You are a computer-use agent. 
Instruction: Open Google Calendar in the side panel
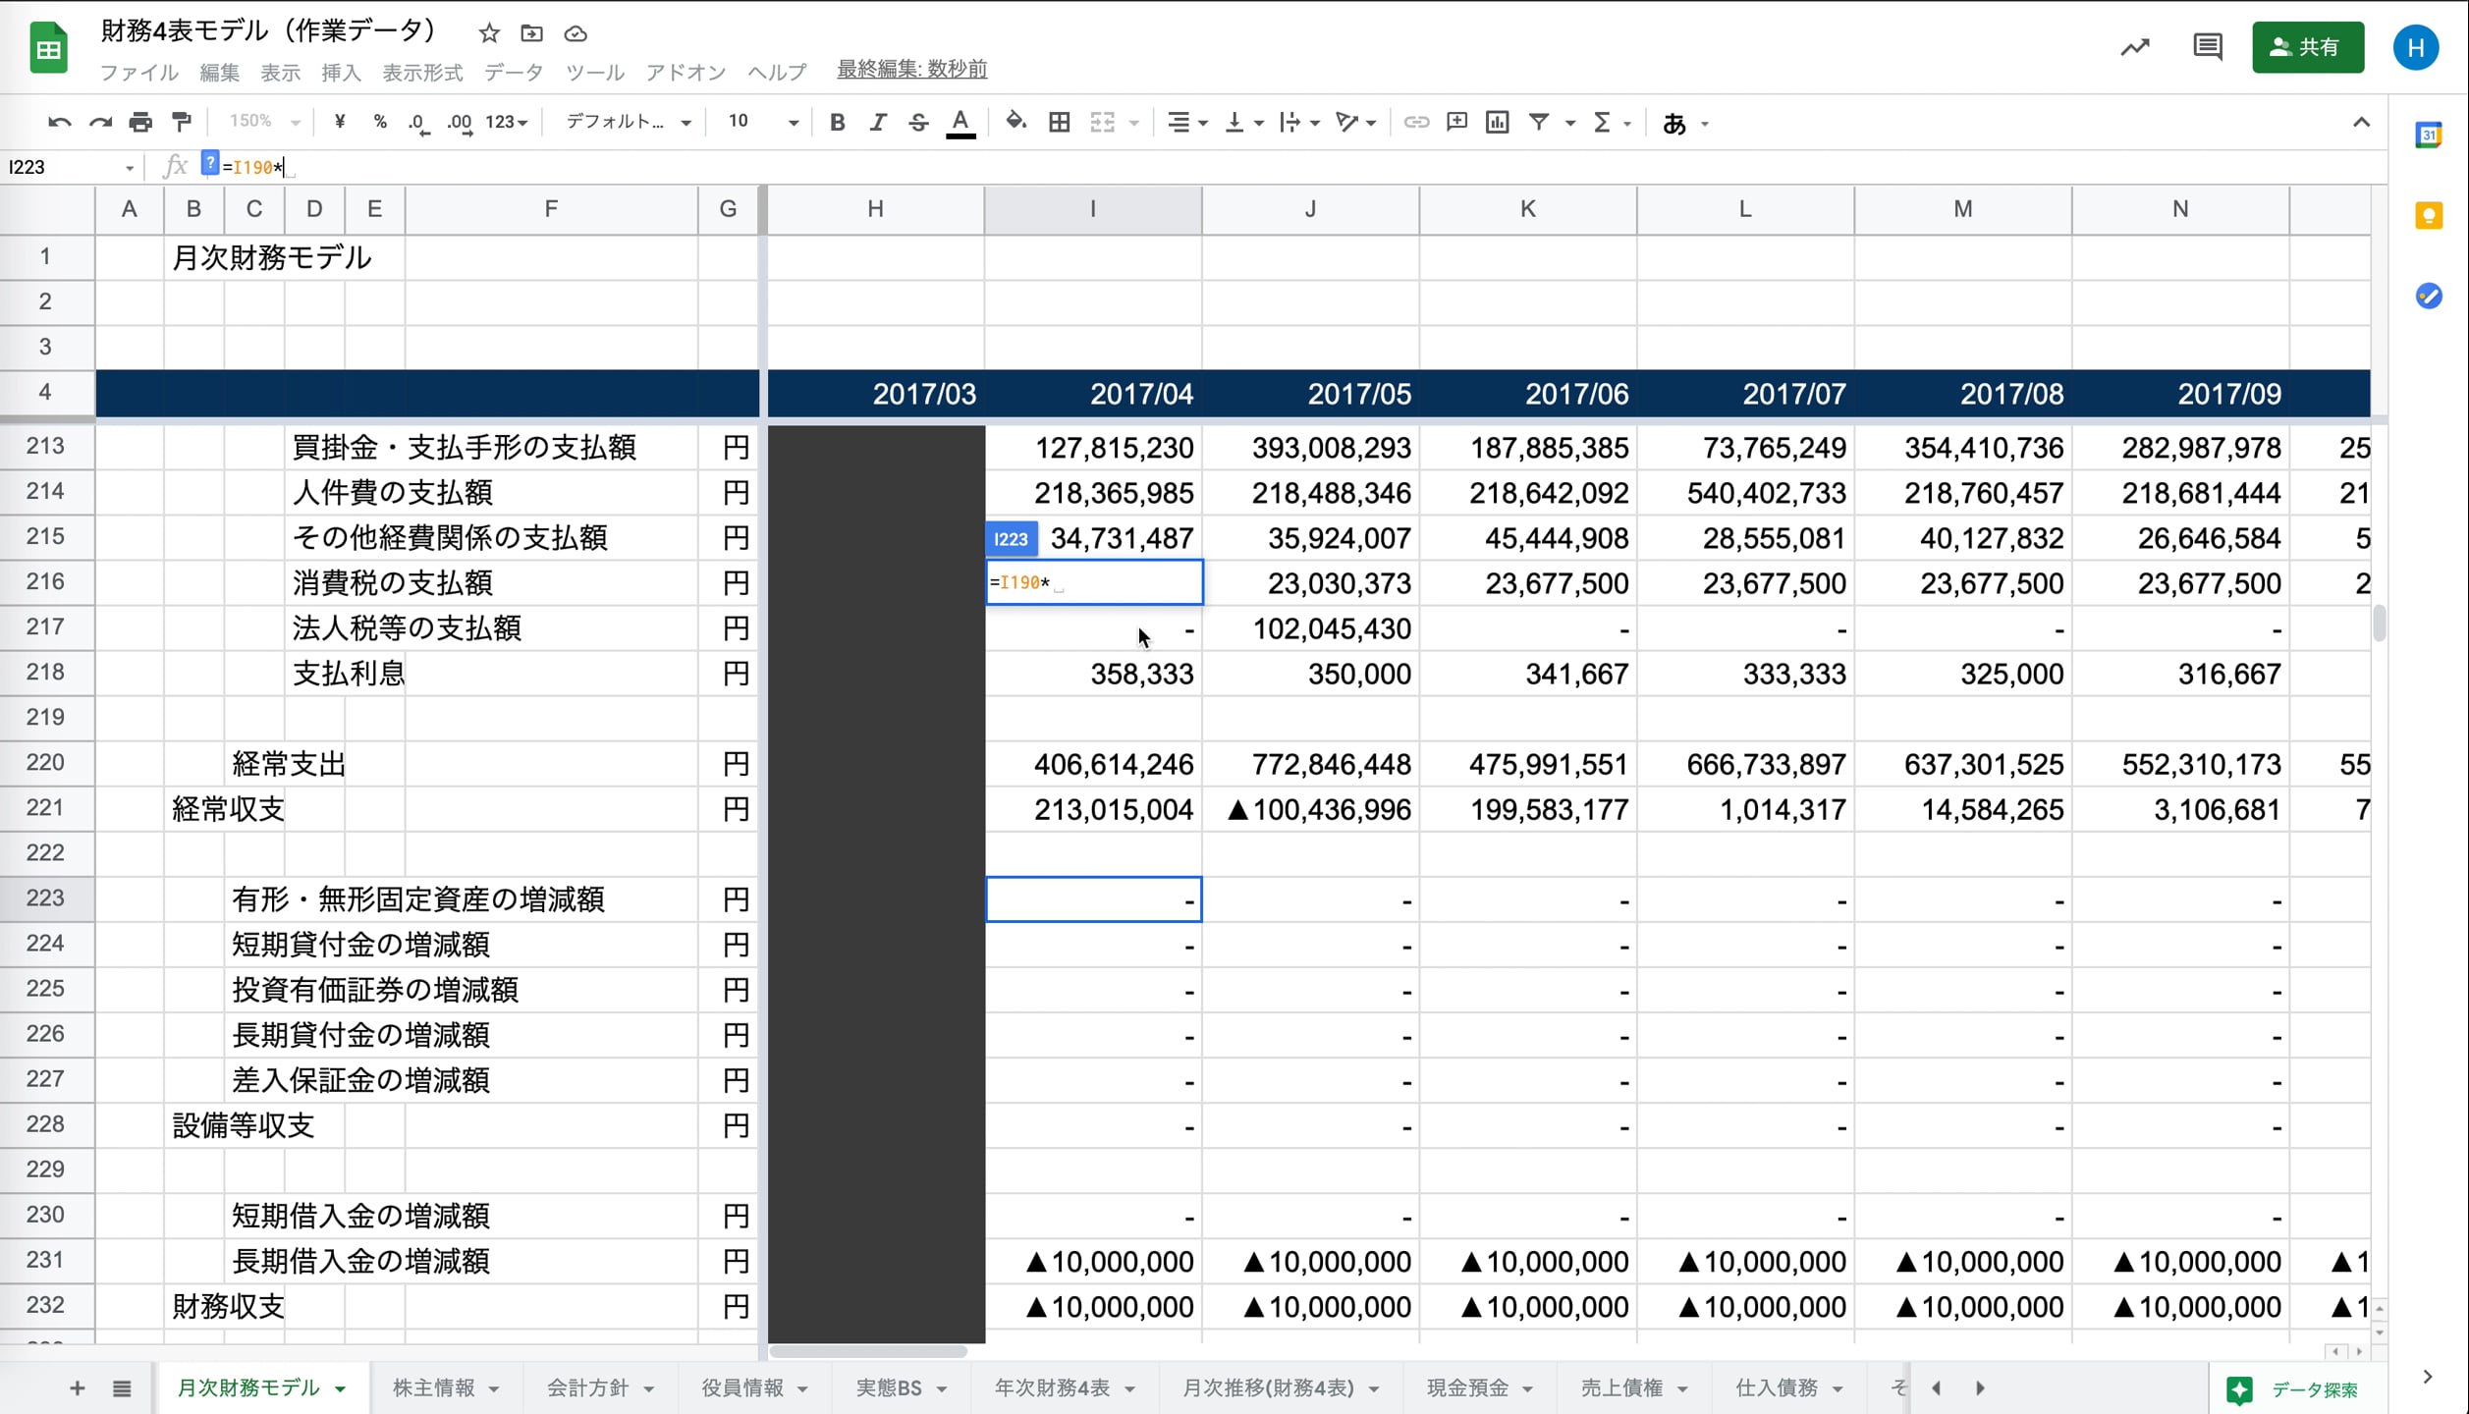2430,136
